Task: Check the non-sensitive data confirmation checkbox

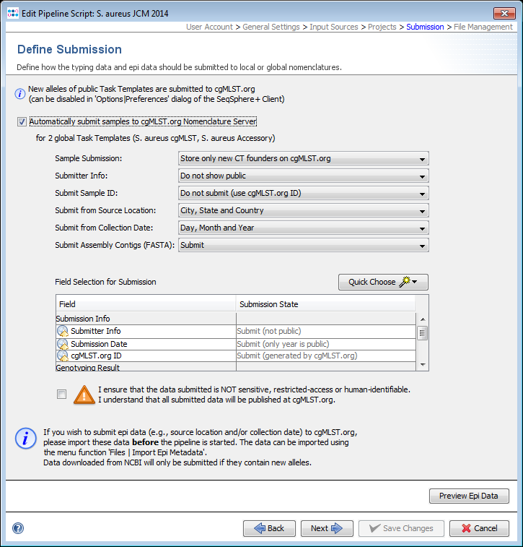Action: 61,395
